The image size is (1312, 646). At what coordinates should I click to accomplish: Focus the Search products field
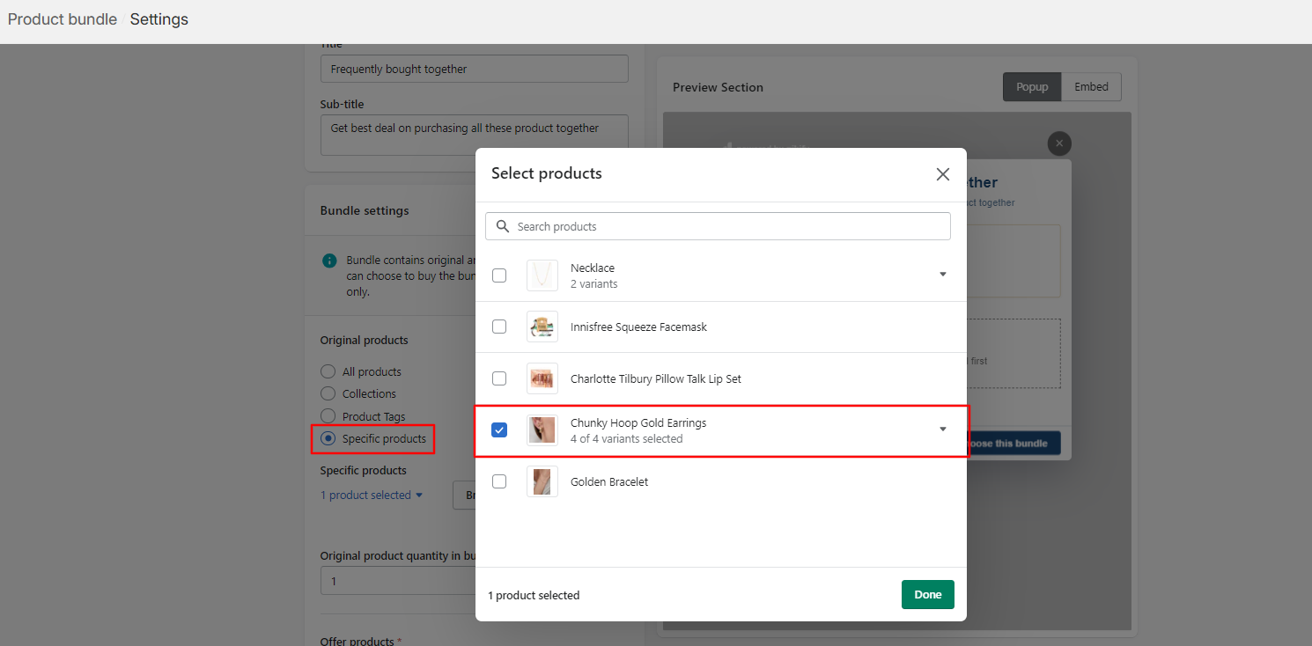(718, 226)
